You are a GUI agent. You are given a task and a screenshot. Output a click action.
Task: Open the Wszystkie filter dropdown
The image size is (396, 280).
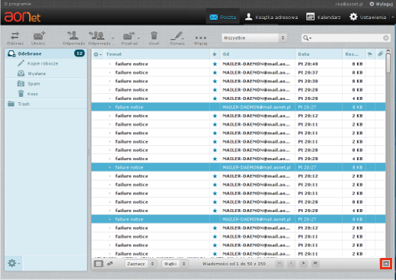point(254,38)
